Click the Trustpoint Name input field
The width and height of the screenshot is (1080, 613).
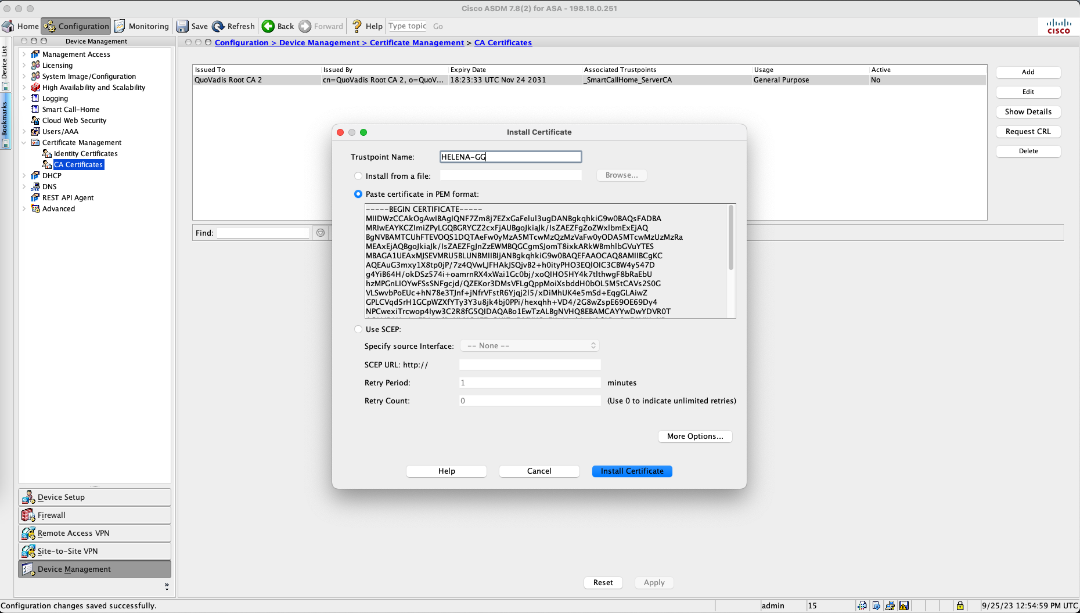510,157
